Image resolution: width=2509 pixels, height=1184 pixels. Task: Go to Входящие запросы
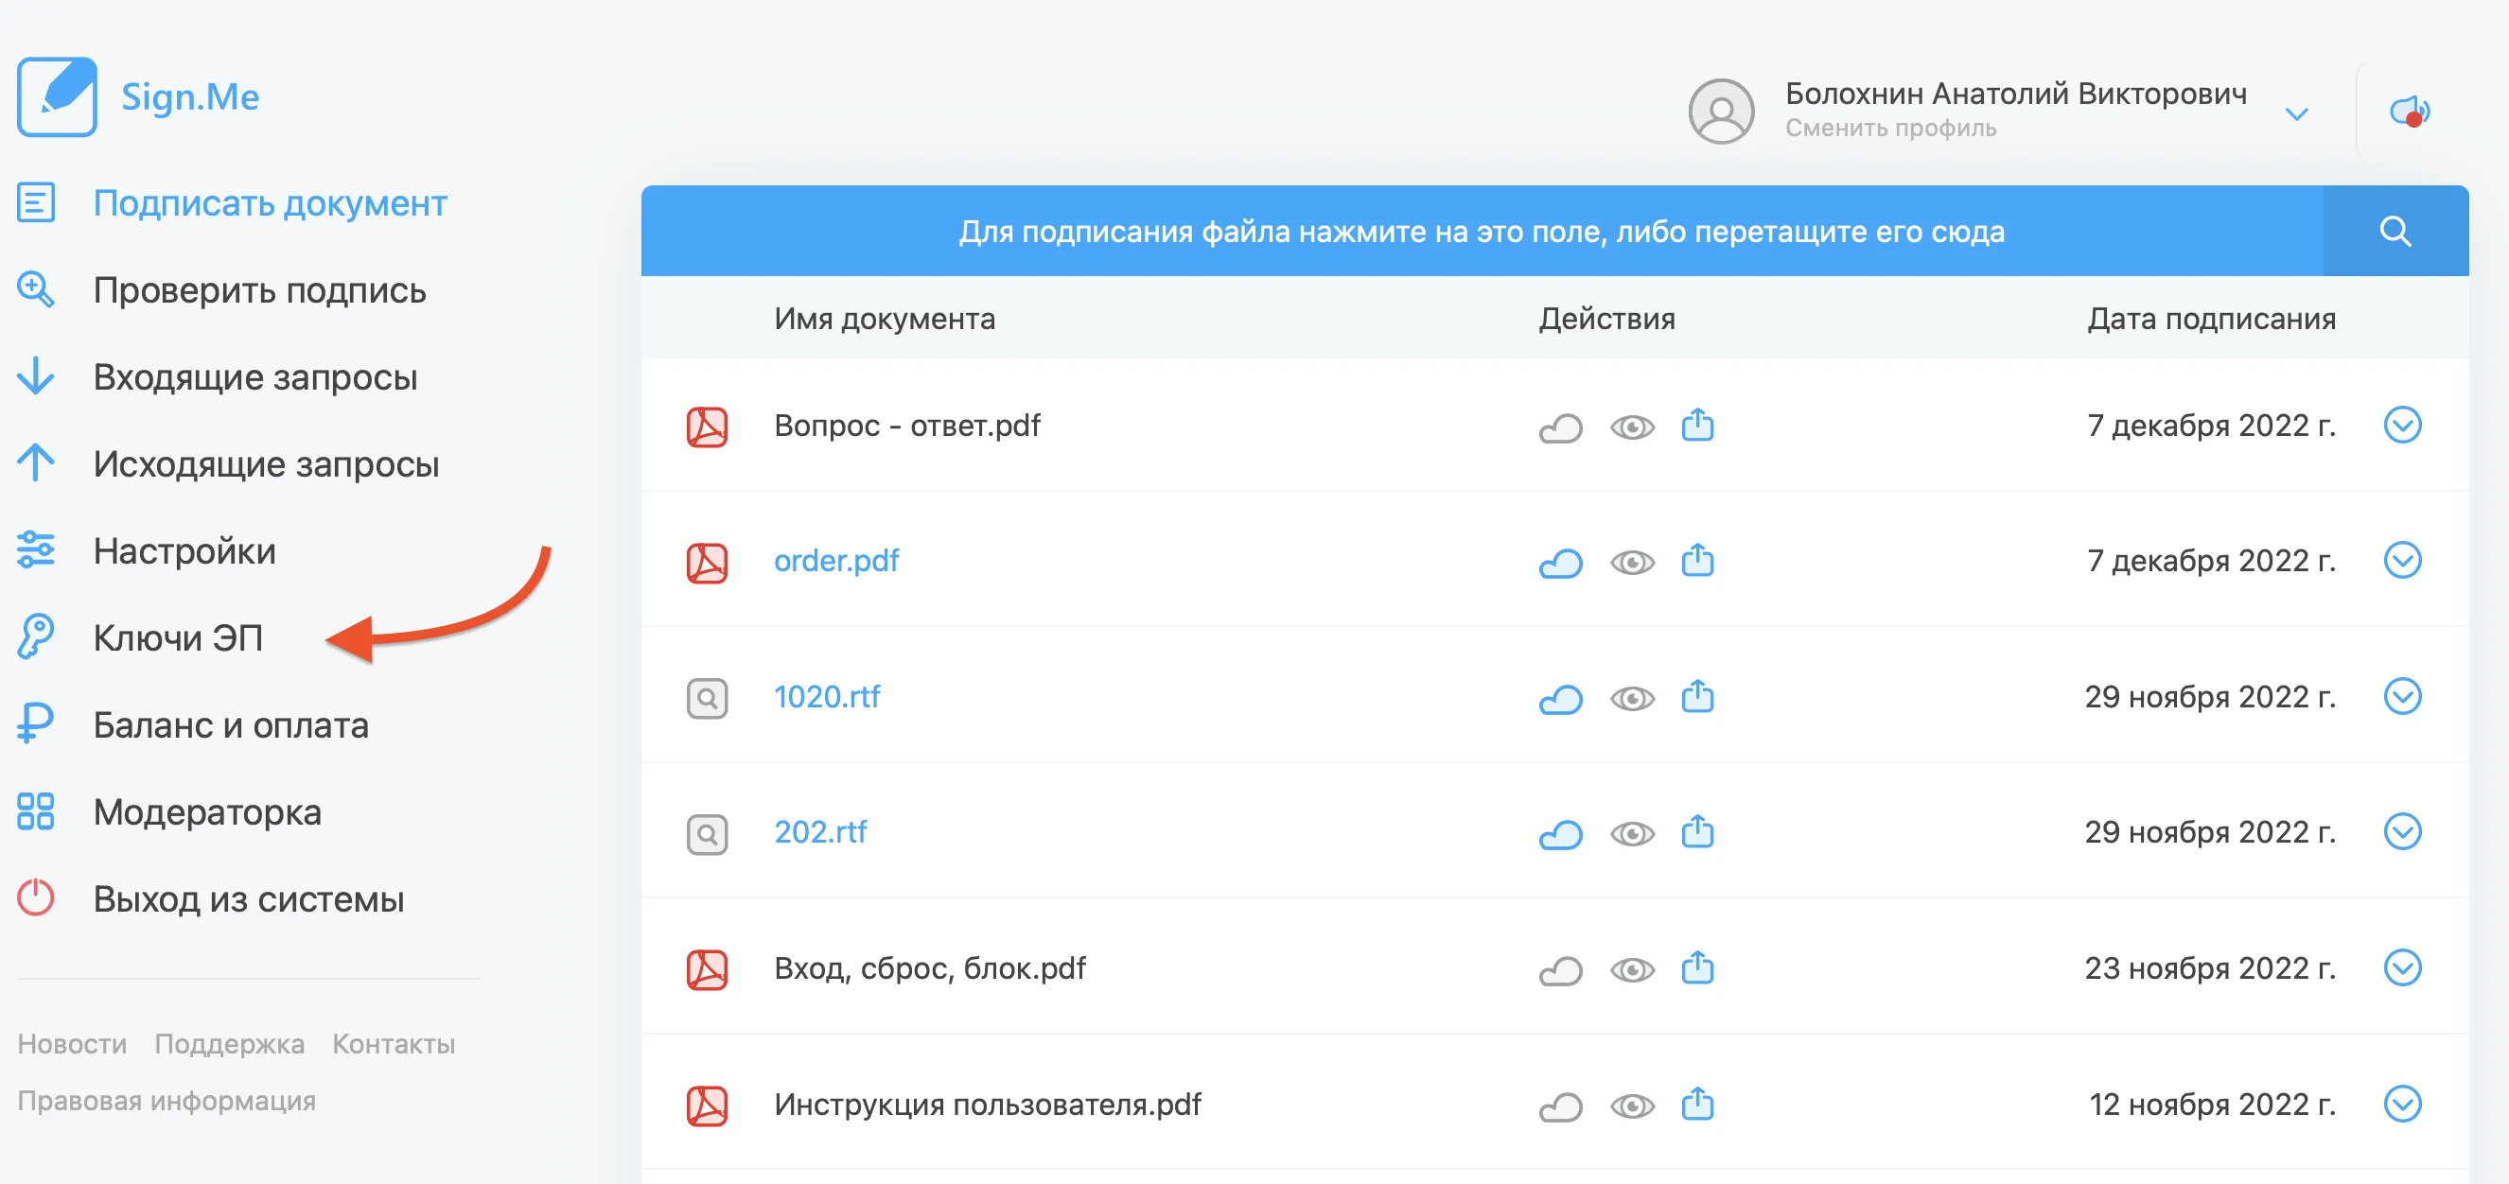pyautogui.click(x=255, y=376)
